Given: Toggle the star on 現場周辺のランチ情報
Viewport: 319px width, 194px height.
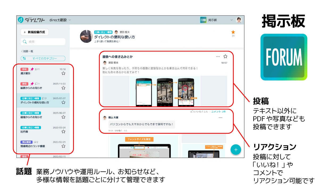Looking at the screenshot, I should pyautogui.click(x=63, y=146).
